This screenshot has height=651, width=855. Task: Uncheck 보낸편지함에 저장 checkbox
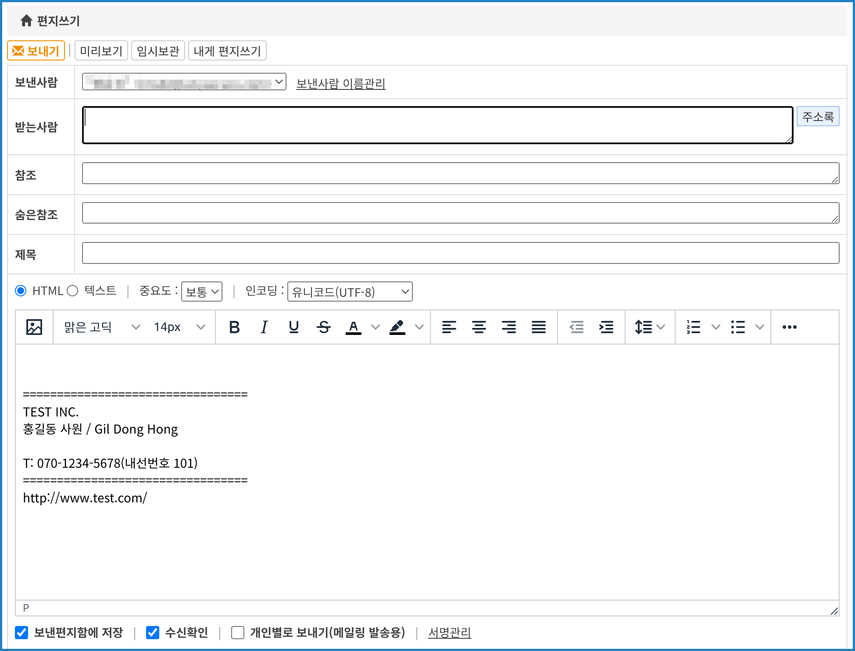pyautogui.click(x=21, y=633)
